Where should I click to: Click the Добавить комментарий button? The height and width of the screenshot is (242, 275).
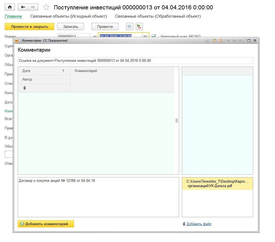tap(46, 224)
